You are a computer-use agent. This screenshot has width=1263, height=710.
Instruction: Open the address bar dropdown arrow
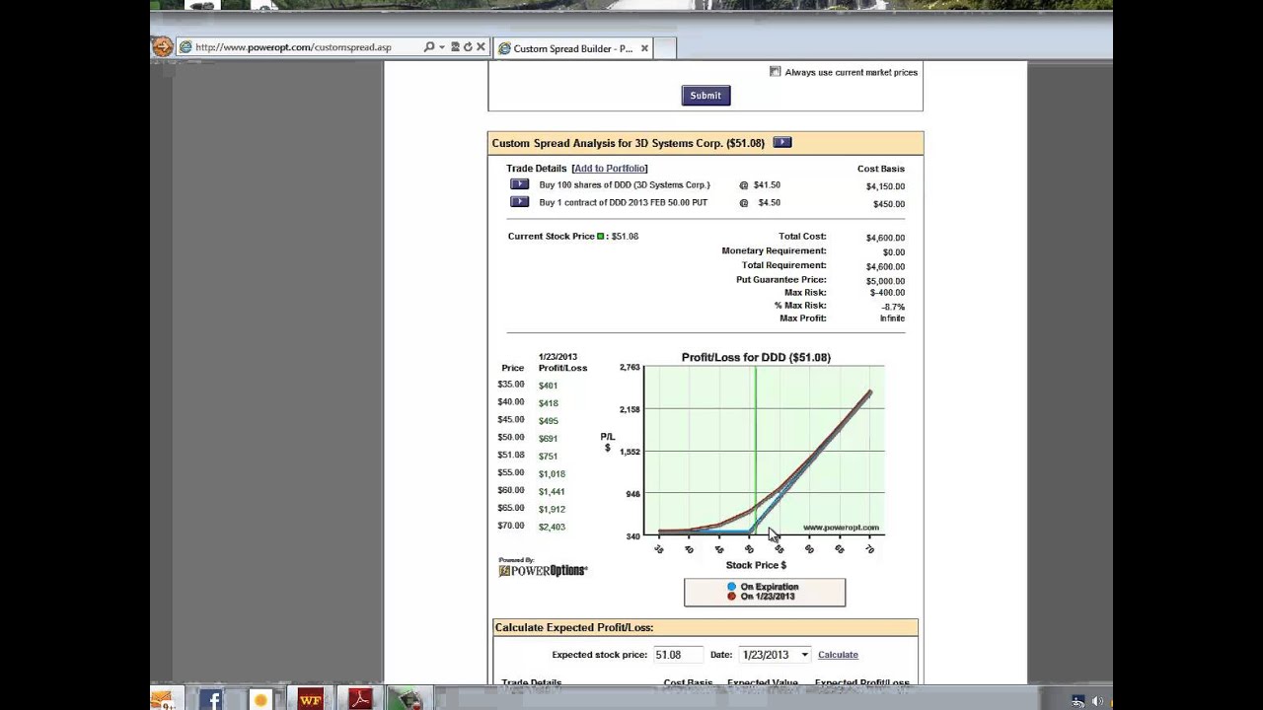441,47
